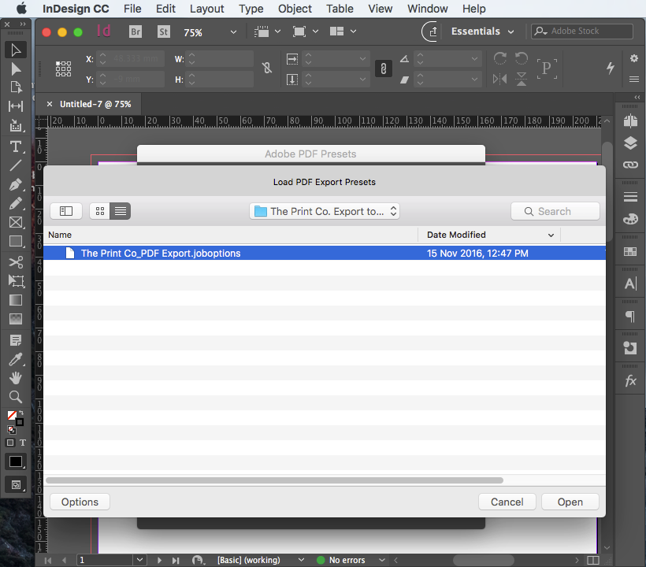Open the Essentials workspace dropdown
Image resolution: width=646 pixels, height=567 pixels.
[x=481, y=31]
